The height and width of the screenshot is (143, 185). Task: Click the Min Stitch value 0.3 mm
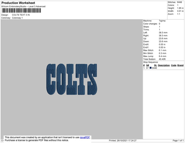[x=162, y=53]
